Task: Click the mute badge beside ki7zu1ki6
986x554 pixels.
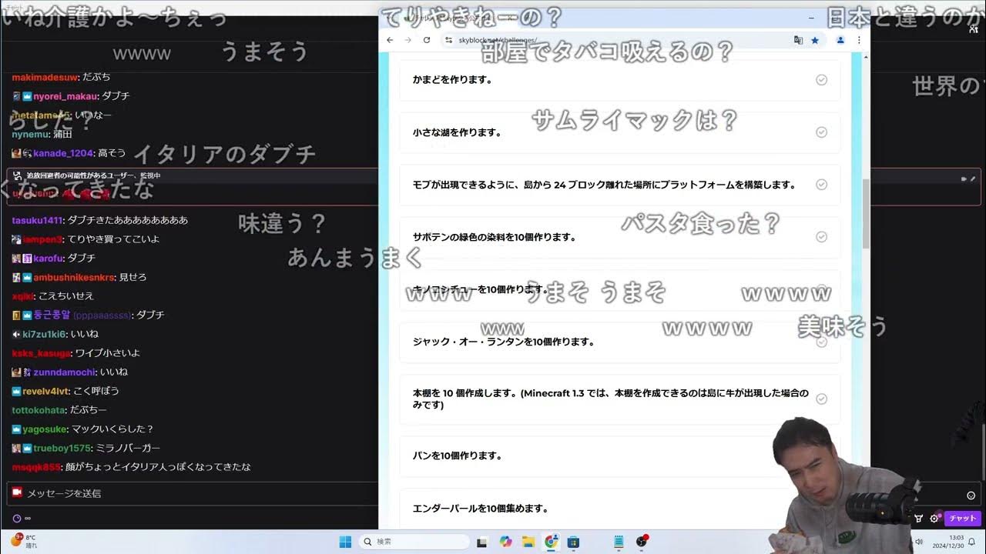Action: (16, 334)
